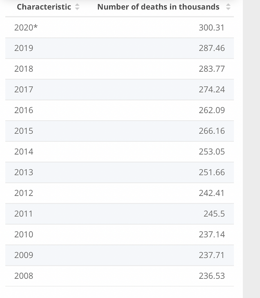Image resolution: width=260 pixels, height=298 pixels.
Task: Click Number of deaths in thousands header
Action: 158,7
